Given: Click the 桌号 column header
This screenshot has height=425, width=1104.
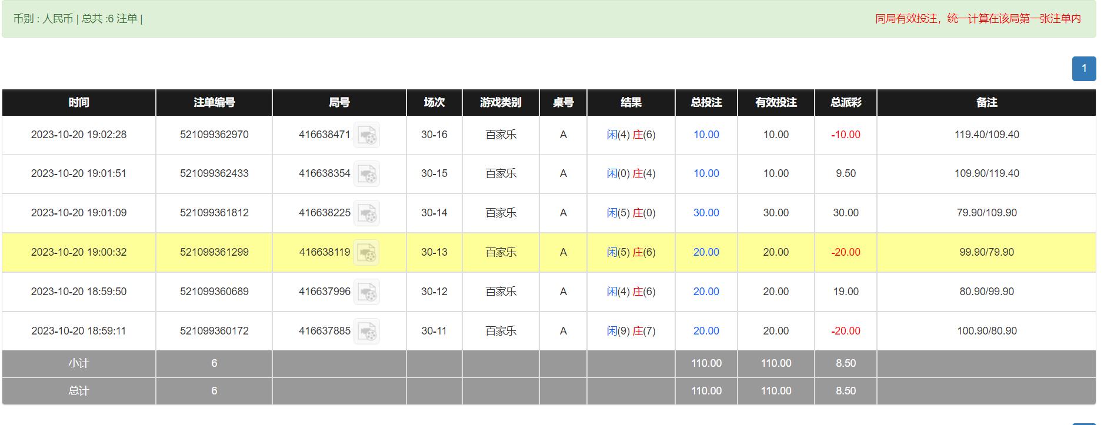Looking at the screenshot, I should [563, 102].
